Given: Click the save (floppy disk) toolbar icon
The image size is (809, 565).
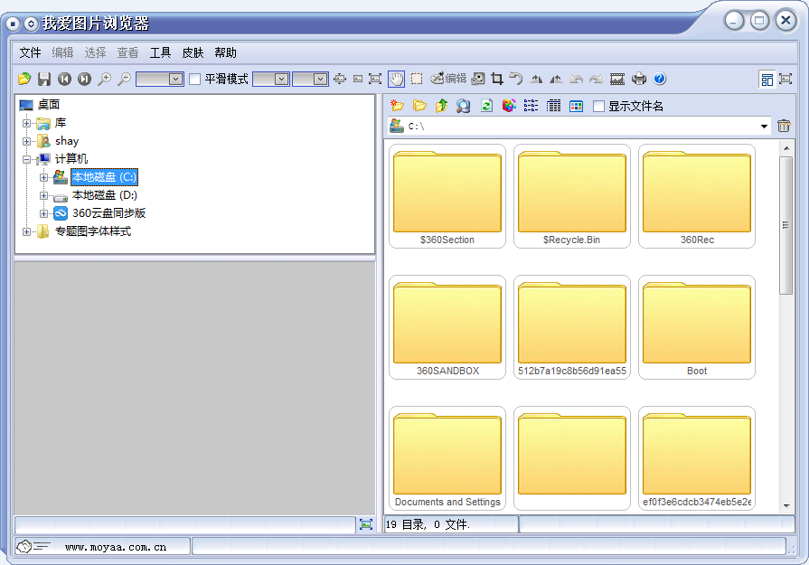Looking at the screenshot, I should point(44,80).
